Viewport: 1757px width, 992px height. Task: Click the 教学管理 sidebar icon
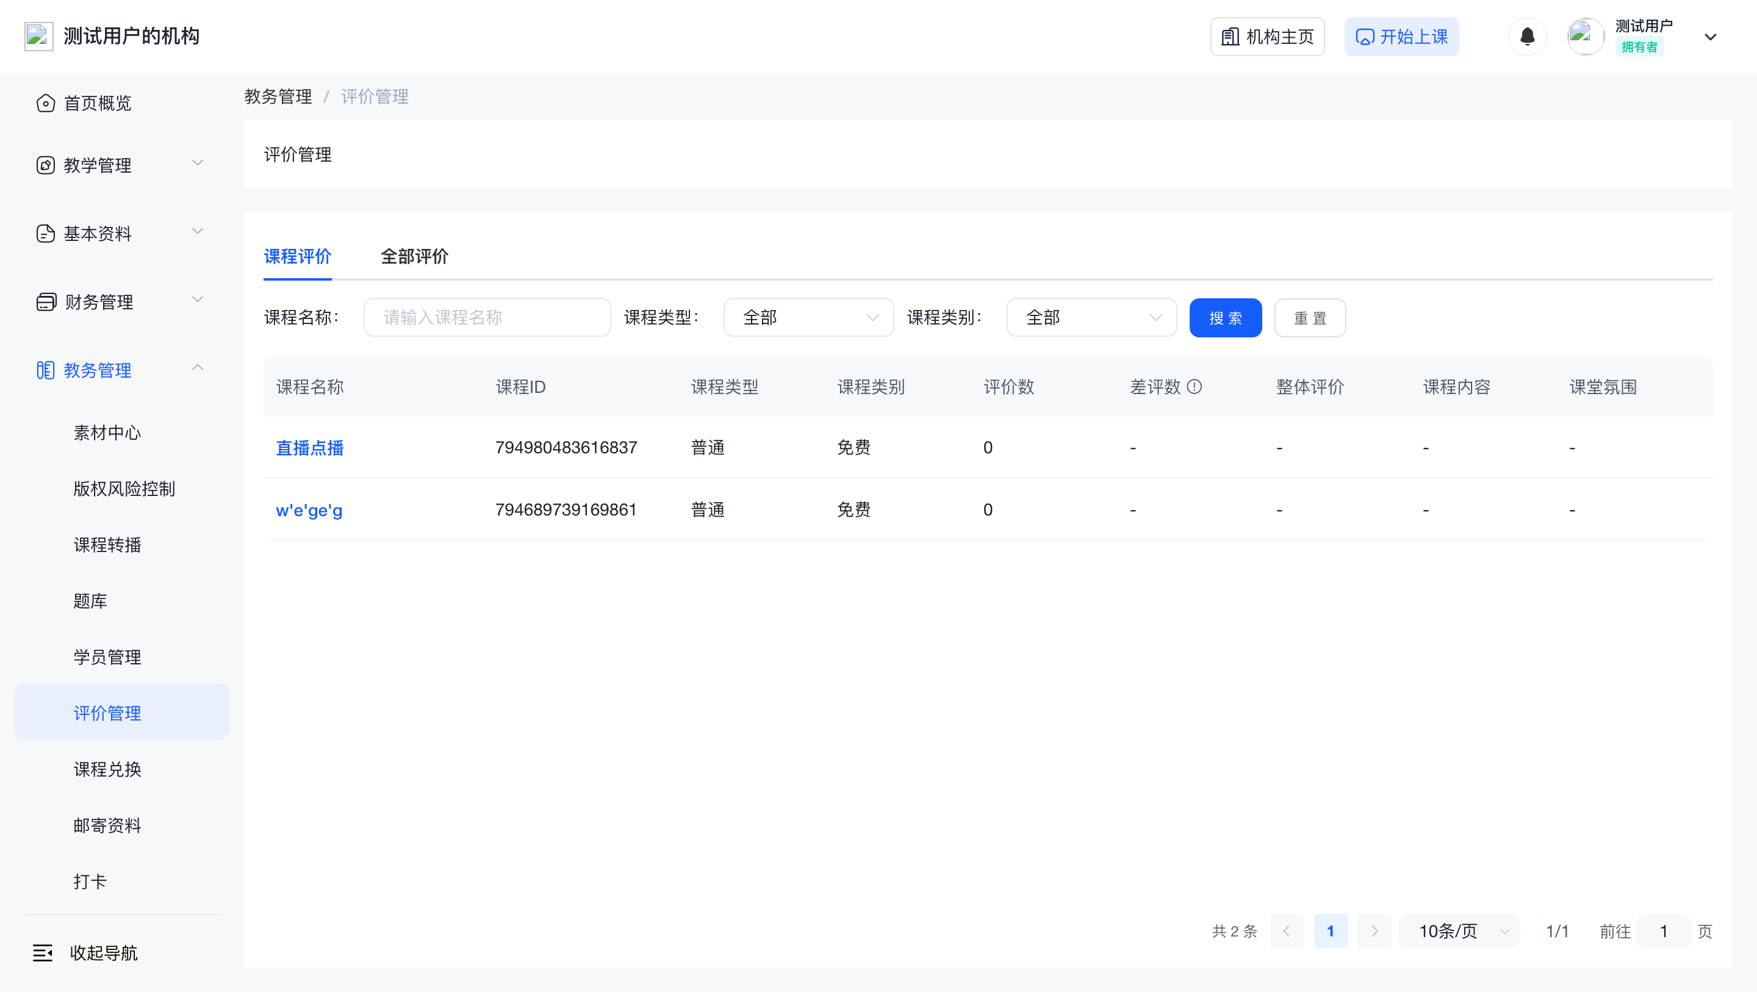coord(46,165)
